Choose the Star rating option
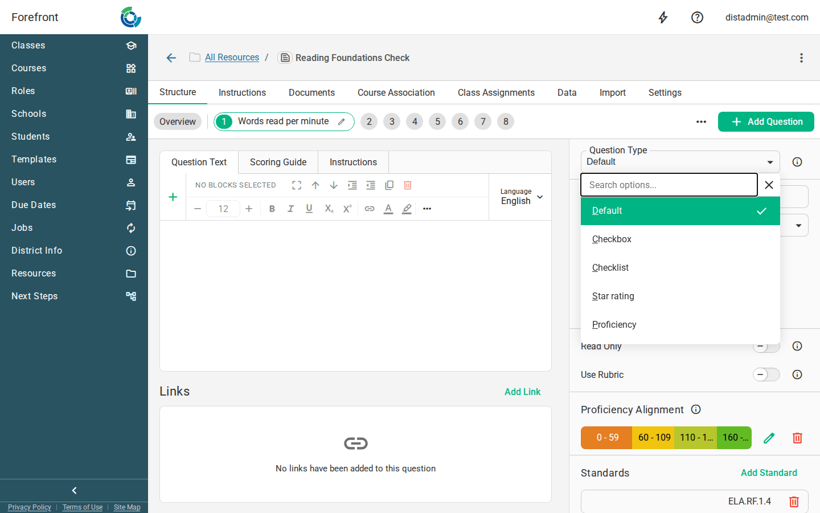Screen dimensions: 820x513 pos(680,296)
